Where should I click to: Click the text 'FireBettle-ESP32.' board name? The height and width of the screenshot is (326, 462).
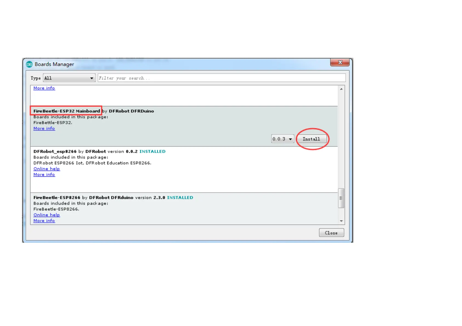(x=53, y=123)
